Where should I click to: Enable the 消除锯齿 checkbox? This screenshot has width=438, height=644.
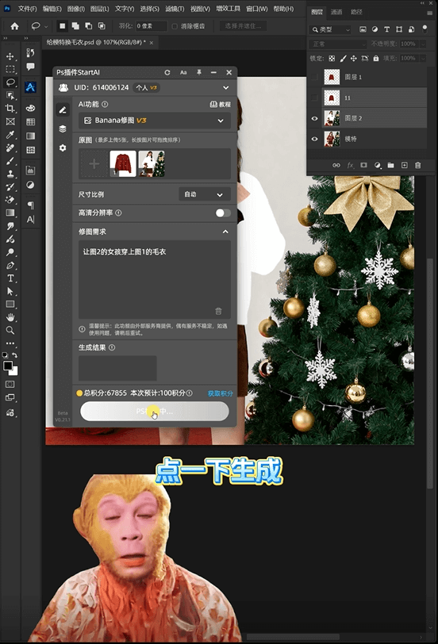point(175,26)
